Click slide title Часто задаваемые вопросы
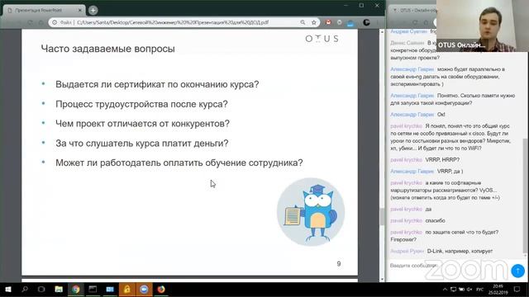The height and width of the screenshot is (297, 529). coord(108,49)
